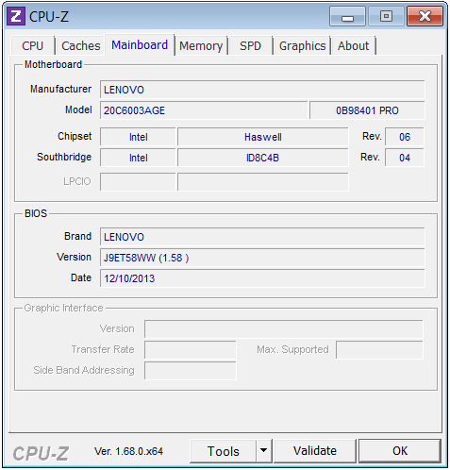The image size is (450, 470).
Task: Click the Graphic Interface Version field
Action: pos(284,329)
